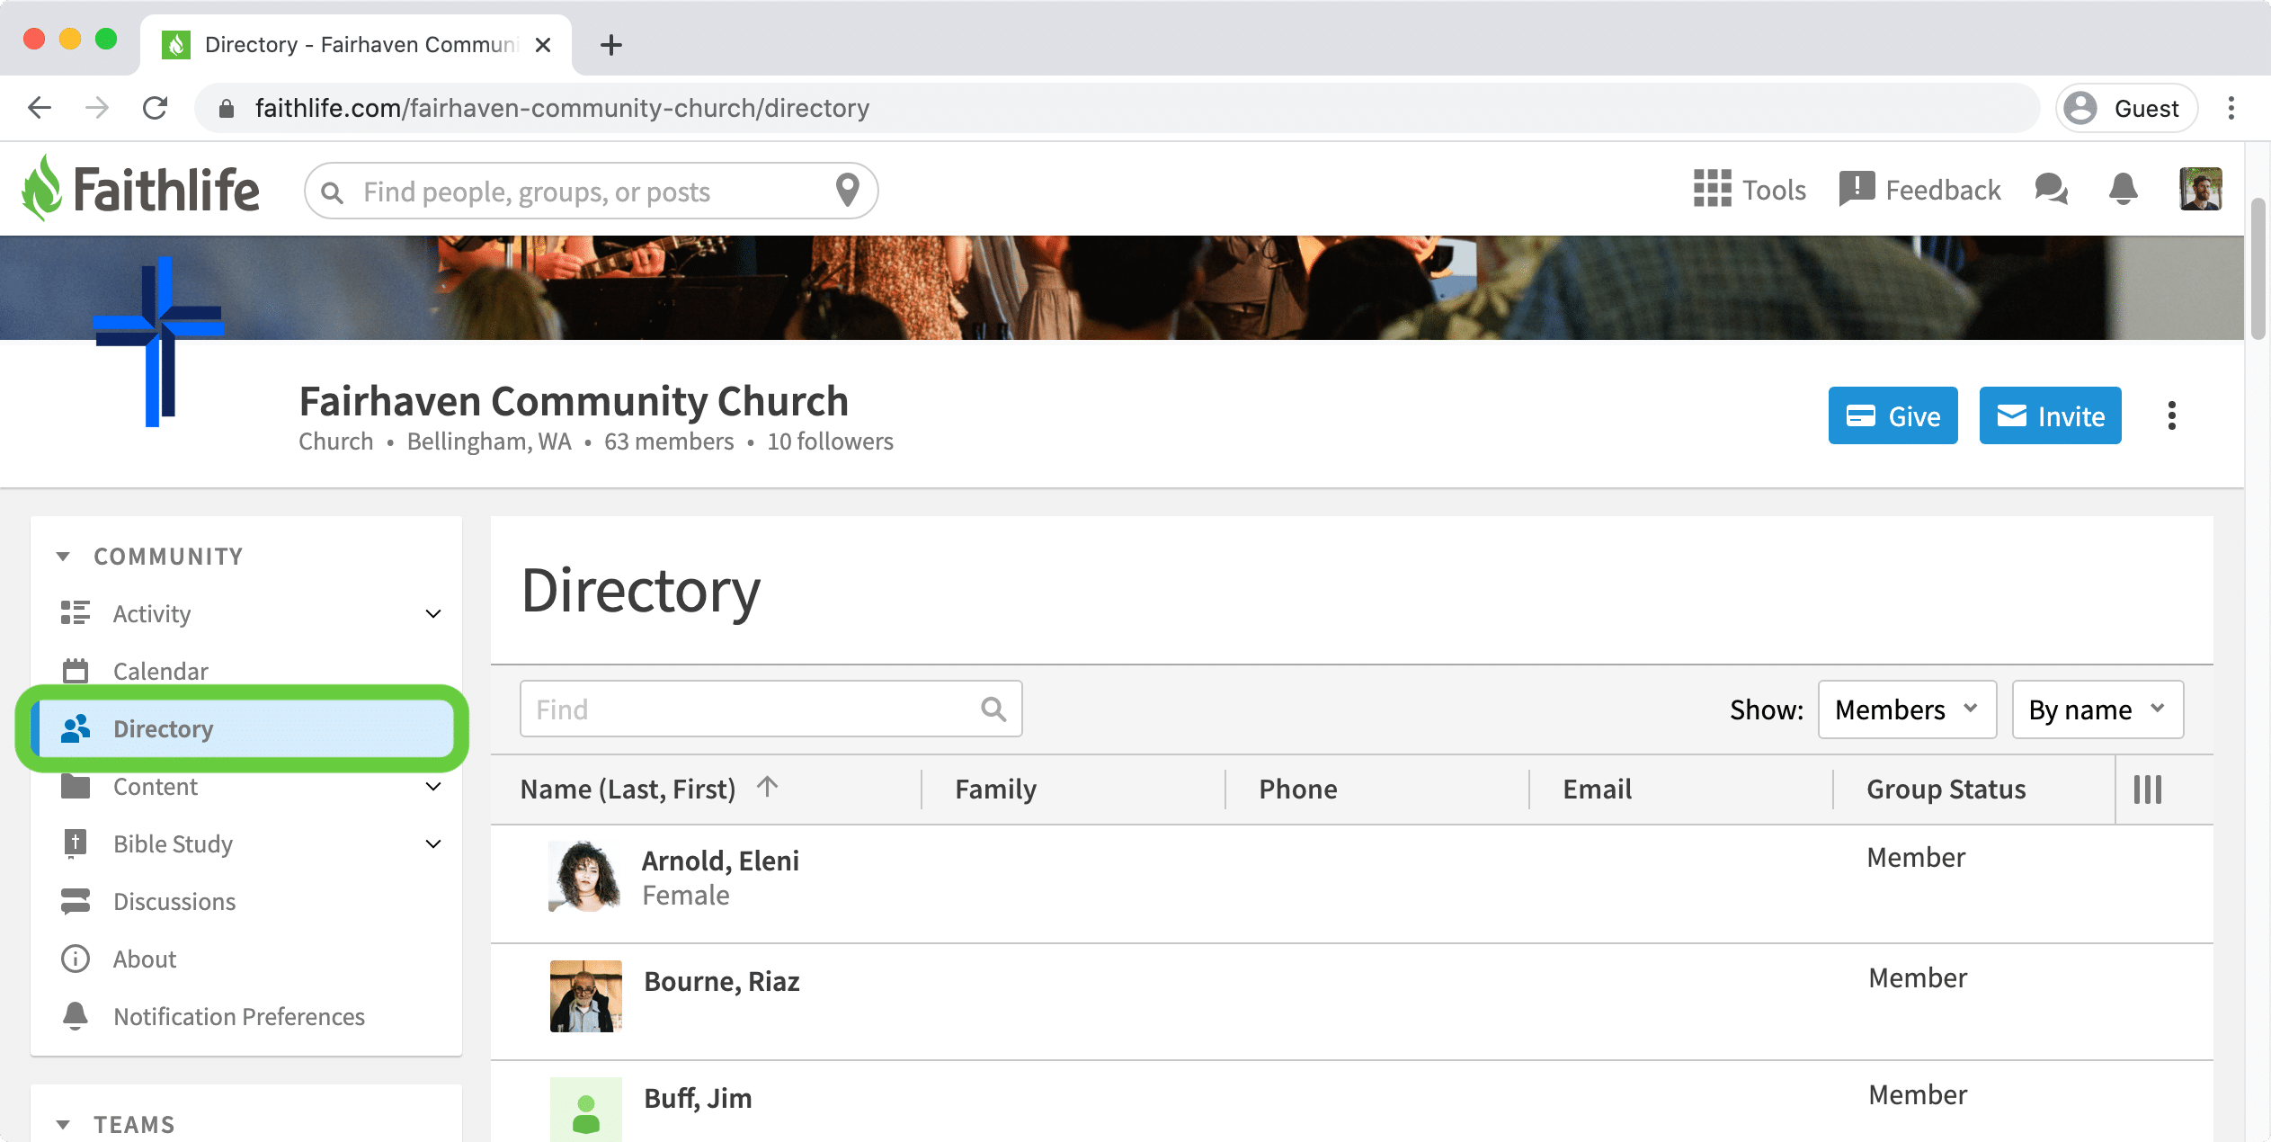Screen dimensions: 2271x1142
Task: Click the Directory people icon
Action: [76, 728]
